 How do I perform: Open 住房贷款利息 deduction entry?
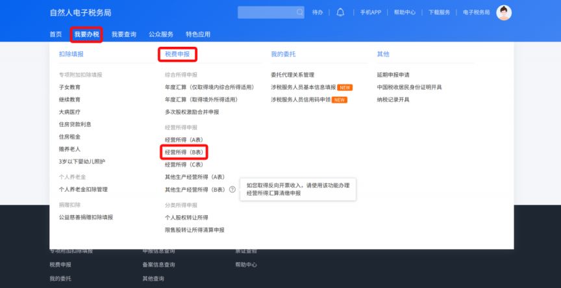point(75,124)
